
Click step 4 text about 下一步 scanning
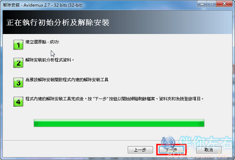(x=115, y=99)
